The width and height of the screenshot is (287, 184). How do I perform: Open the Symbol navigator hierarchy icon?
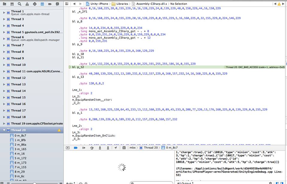pos(12,4)
